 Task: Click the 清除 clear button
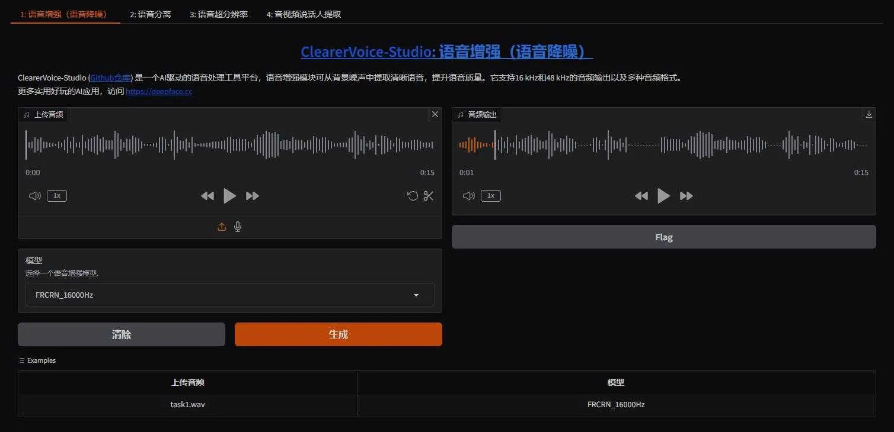(x=122, y=334)
